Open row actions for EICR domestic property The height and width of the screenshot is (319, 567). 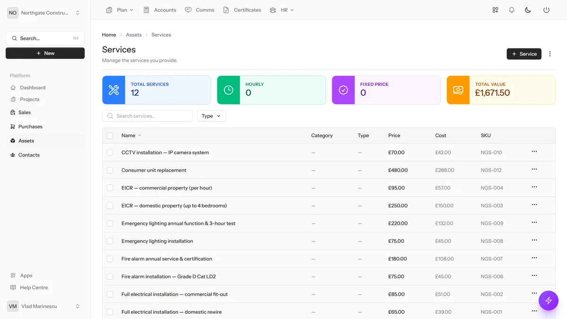[x=534, y=205]
